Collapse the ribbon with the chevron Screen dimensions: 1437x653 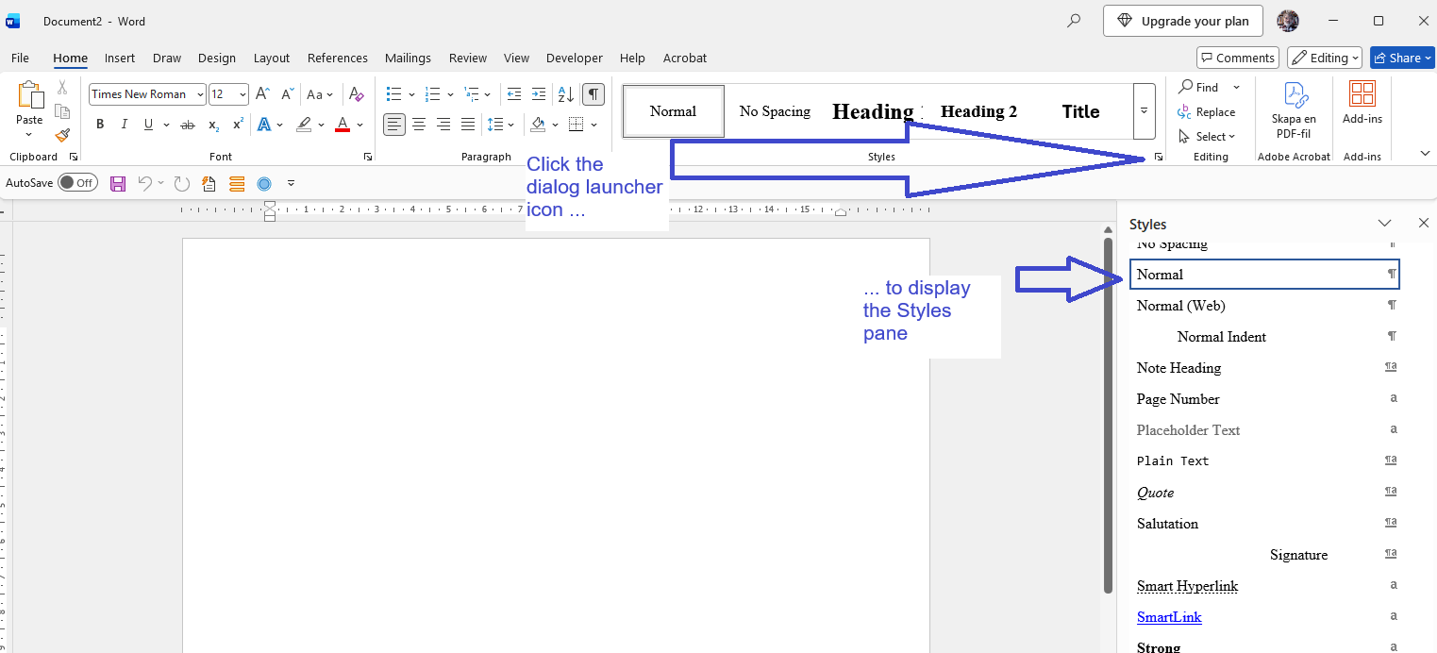[1425, 154]
